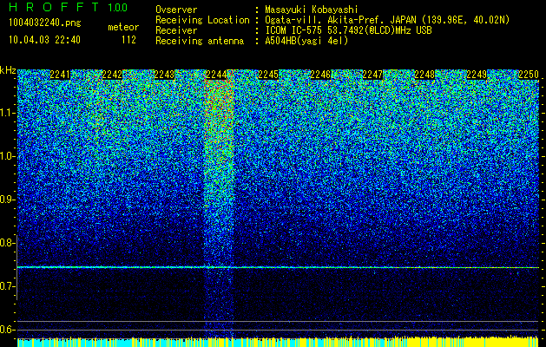Click the 1.0 frequency axis label
546x347 pixels.
tap(7, 156)
